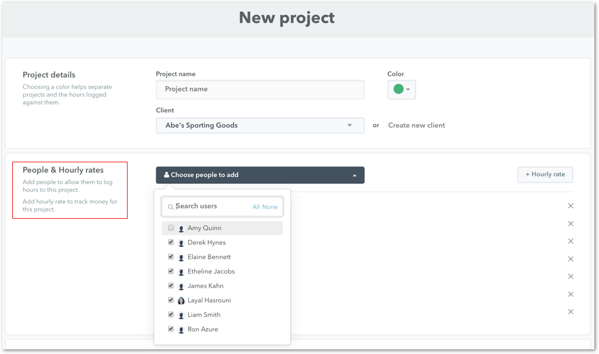Click Ron Azure's user avatar icon
The width and height of the screenshot is (599, 354).
181,330
